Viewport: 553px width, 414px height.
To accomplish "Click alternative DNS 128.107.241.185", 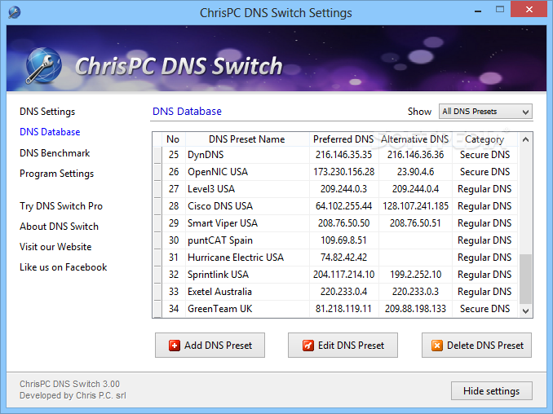I will pos(415,206).
